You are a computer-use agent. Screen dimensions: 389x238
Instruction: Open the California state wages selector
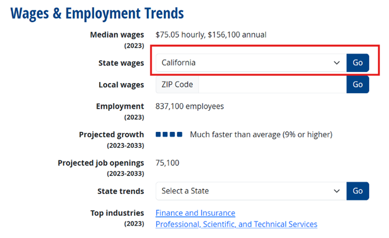pos(243,63)
